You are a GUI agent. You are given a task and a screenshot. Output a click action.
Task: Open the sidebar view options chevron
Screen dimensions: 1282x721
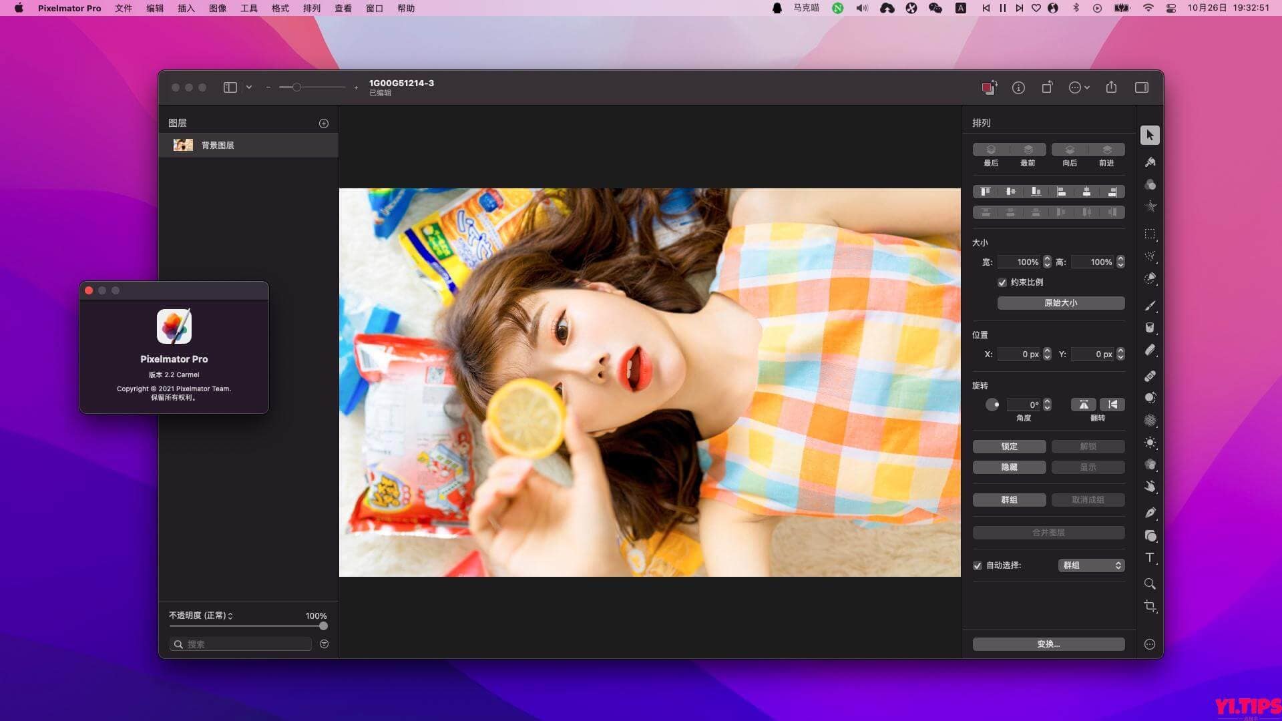point(249,87)
